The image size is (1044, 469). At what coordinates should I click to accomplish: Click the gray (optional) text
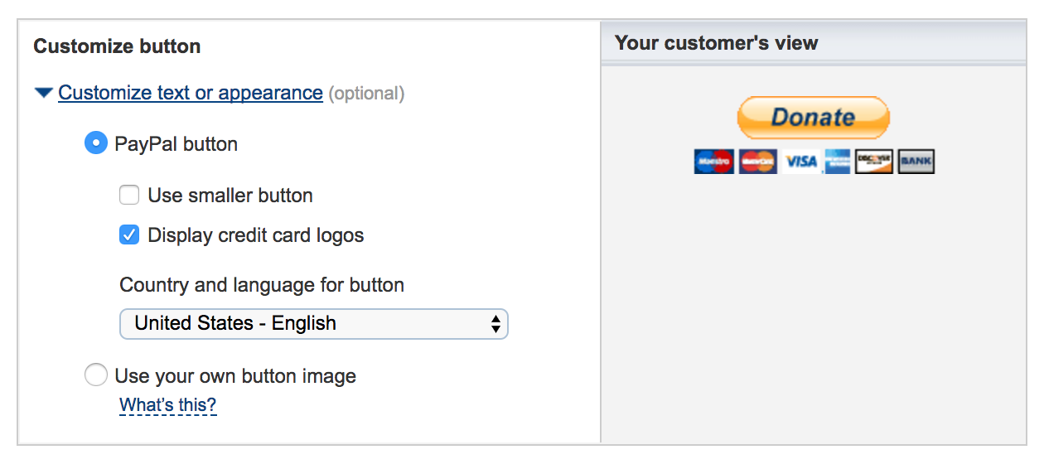click(366, 93)
